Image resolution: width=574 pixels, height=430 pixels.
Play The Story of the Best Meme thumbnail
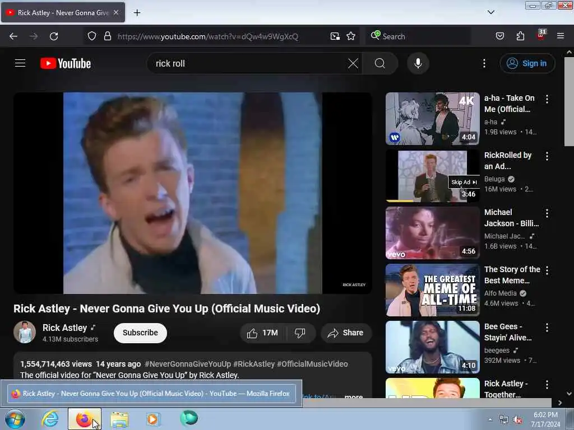(432, 290)
